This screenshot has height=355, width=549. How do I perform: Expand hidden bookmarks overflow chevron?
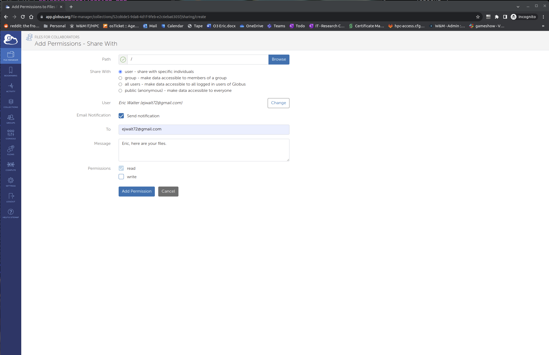543,26
